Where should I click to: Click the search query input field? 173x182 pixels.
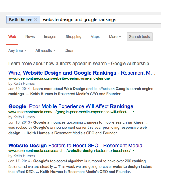[101, 20]
